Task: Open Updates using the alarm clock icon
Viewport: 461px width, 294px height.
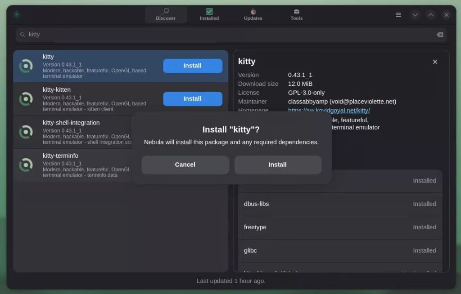Action: (253, 10)
